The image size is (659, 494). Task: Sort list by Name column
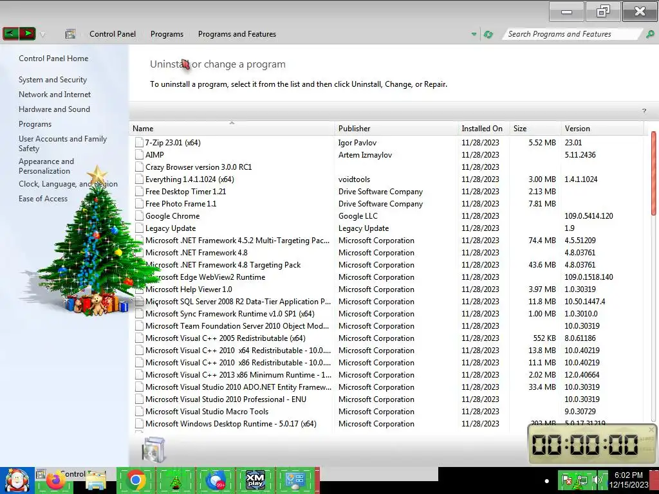[x=232, y=129]
